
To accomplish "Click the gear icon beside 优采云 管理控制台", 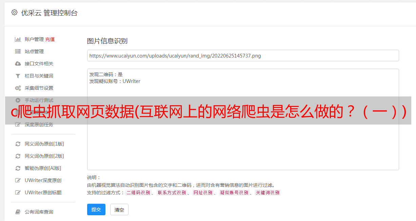I will 14,13.
